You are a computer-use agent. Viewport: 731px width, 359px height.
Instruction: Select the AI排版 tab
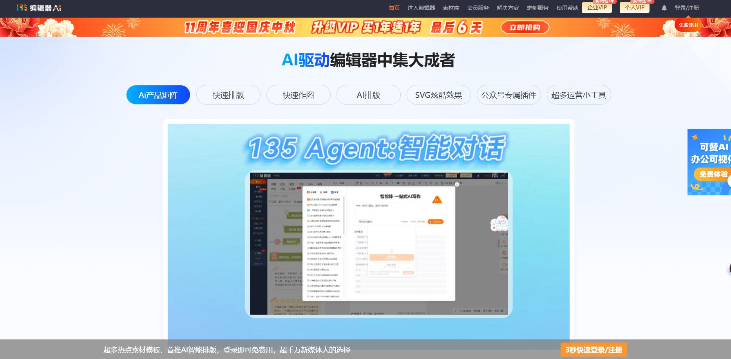coord(369,95)
